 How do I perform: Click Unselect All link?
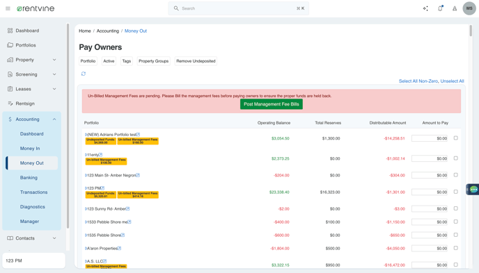[x=452, y=81]
